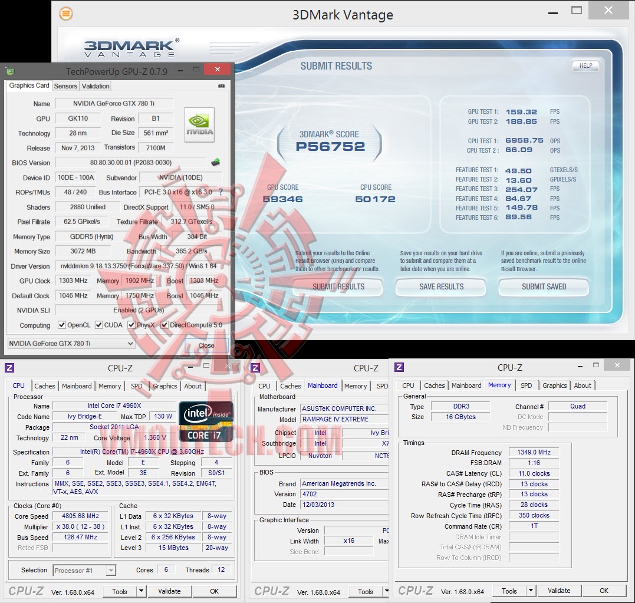635x603 pixels.
Task: Click the BIOS save chip icon in GPU-Z
Action: click(215, 163)
